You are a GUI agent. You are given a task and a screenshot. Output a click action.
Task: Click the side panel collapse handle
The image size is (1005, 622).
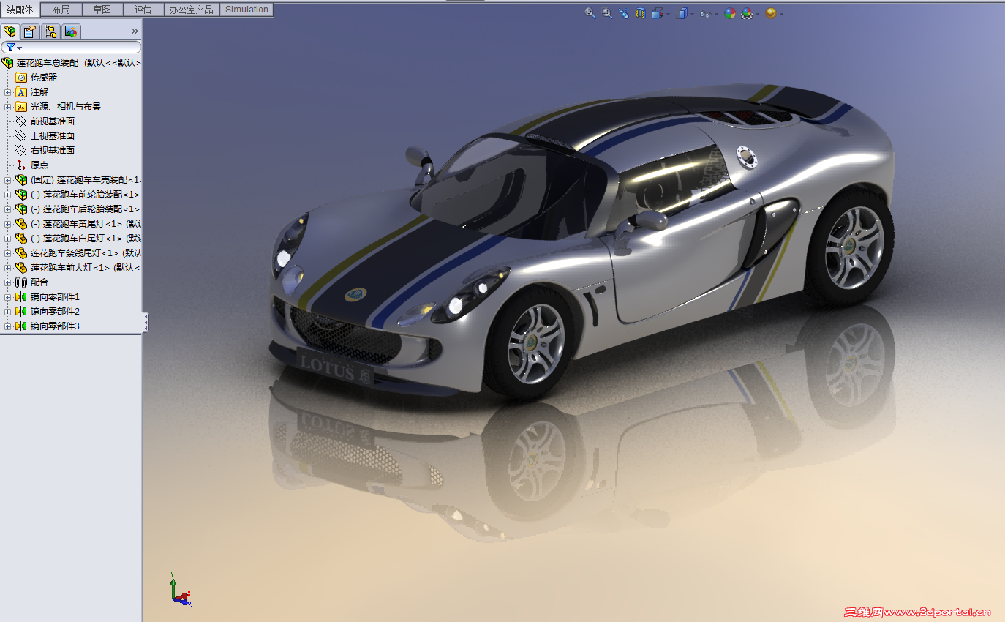point(146,322)
